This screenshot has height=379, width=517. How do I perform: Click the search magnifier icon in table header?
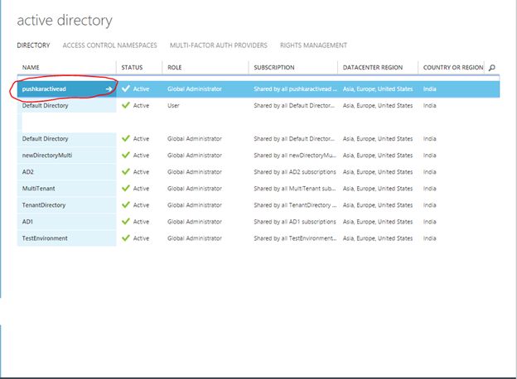492,68
